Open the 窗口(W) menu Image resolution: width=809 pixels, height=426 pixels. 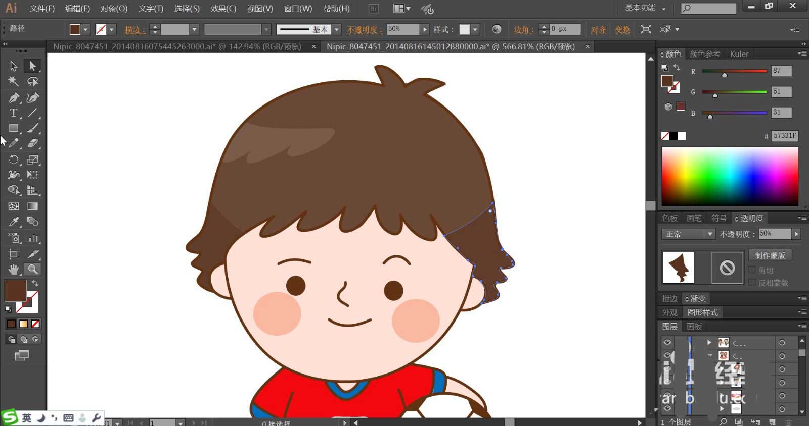[298, 9]
